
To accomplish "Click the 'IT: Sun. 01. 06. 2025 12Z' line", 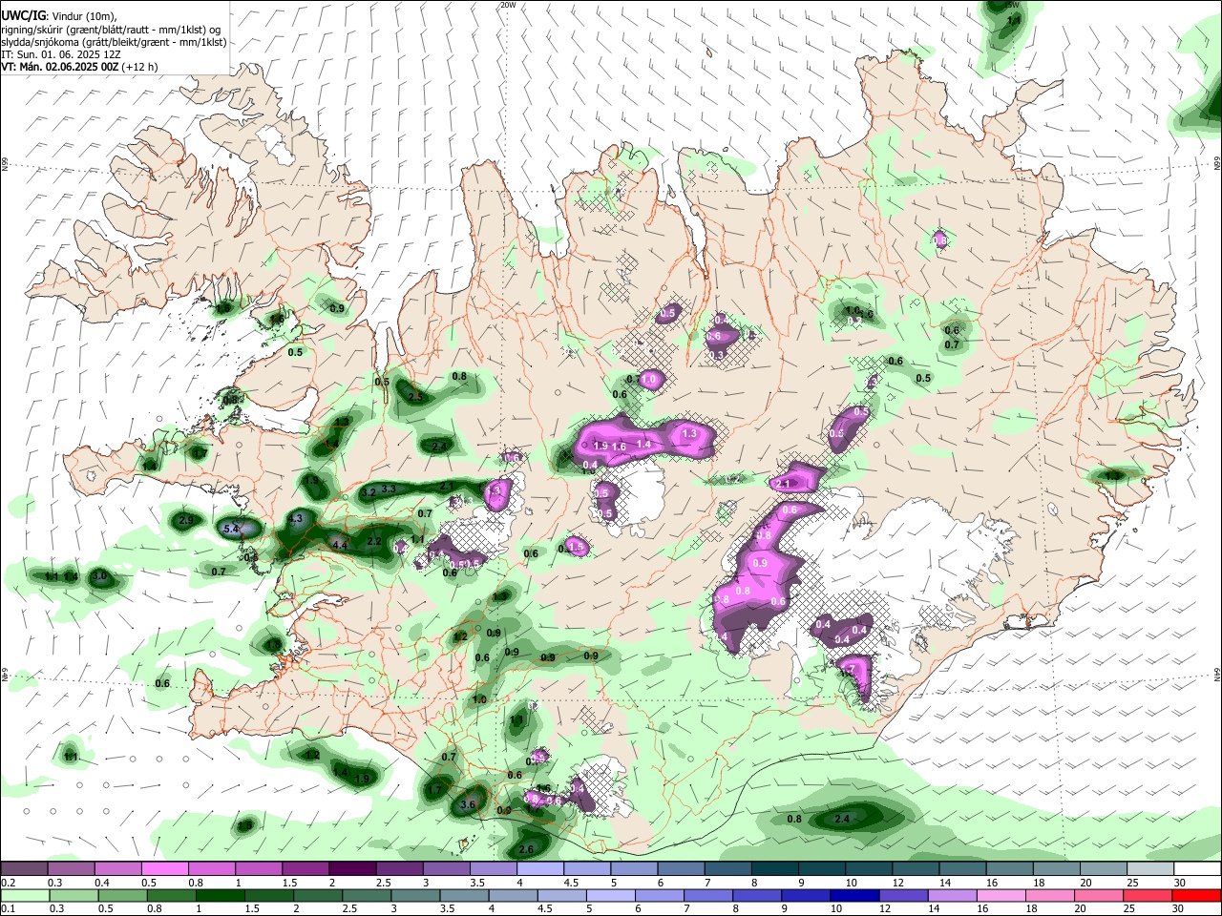I will point(62,54).
